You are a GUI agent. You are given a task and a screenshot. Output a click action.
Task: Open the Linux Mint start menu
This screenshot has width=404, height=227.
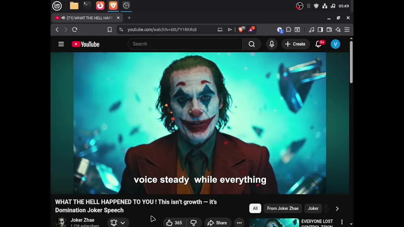pyautogui.click(x=57, y=6)
